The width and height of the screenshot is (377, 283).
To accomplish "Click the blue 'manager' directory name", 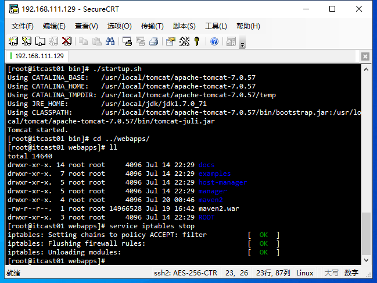I will [213, 191].
